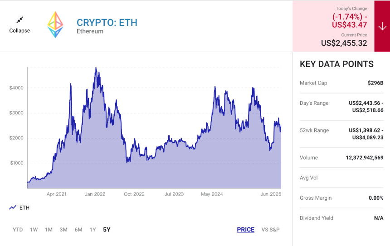Switch chart to 3M range

coord(63,230)
